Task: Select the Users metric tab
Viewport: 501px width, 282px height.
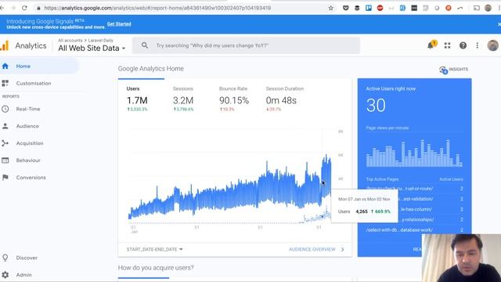Action: [138, 99]
